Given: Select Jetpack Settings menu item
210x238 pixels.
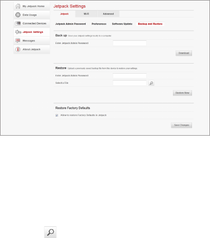Looking at the screenshot, I should pyautogui.click(x=32, y=32).
